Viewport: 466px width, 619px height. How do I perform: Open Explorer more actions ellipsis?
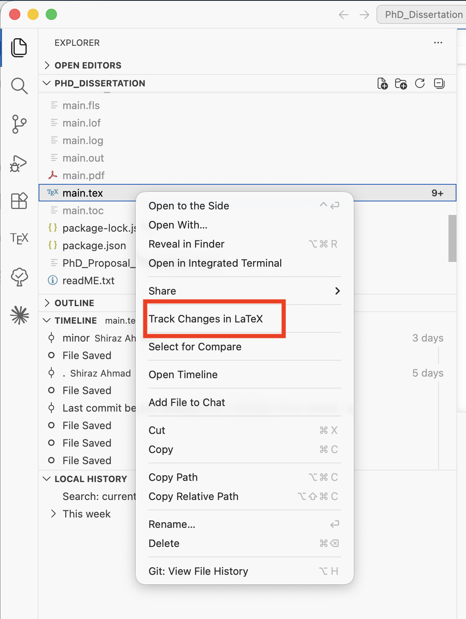point(438,43)
